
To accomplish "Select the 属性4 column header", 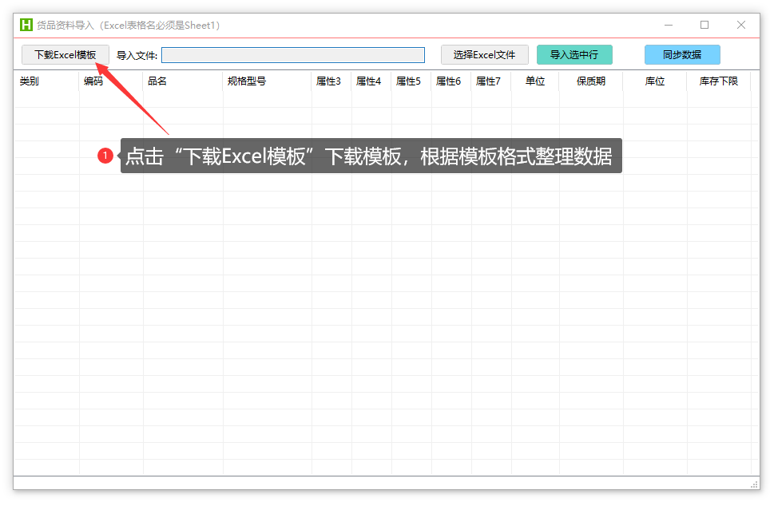I will click(371, 81).
